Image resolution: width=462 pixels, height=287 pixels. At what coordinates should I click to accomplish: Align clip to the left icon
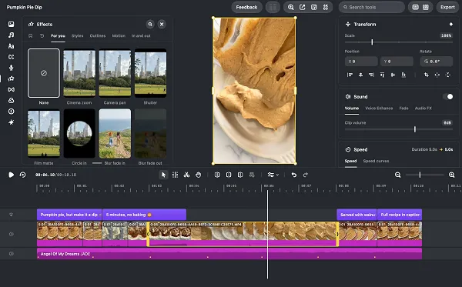pos(350,75)
